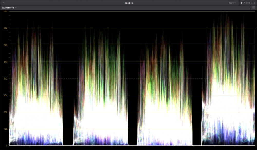This screenshot has width=257, height=150.
Task: Switch to single scope view layout
Action: [x=243, y=3]
